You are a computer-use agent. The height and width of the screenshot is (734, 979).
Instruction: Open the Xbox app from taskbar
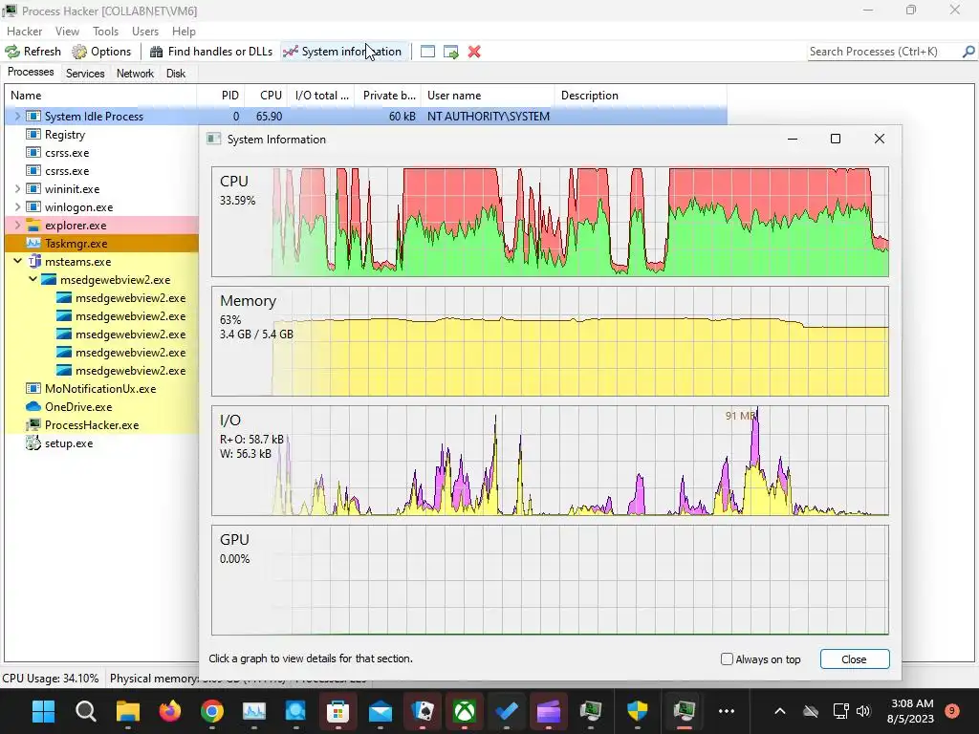tap(465, 711)
